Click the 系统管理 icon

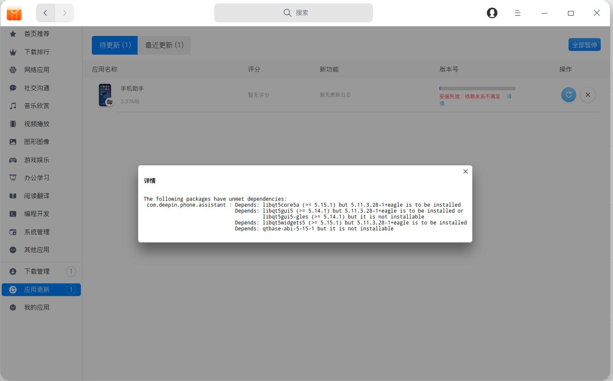click(x=13, y=232)
